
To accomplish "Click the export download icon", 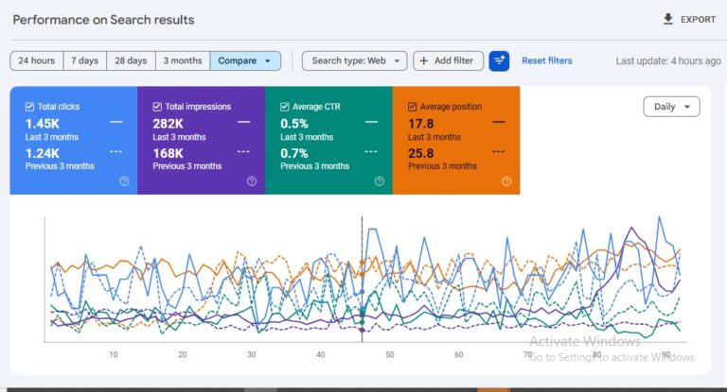I will (668, 19).
